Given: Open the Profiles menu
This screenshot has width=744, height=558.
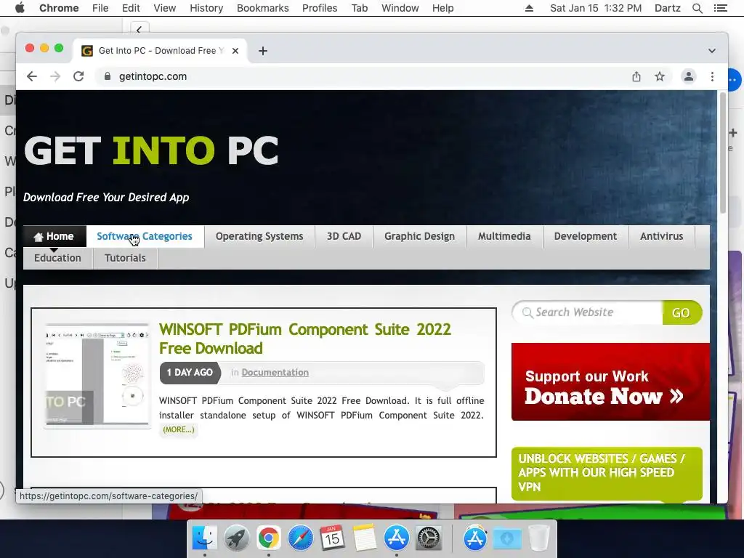Looking at the screenshot, I should [x=320, y=8].
